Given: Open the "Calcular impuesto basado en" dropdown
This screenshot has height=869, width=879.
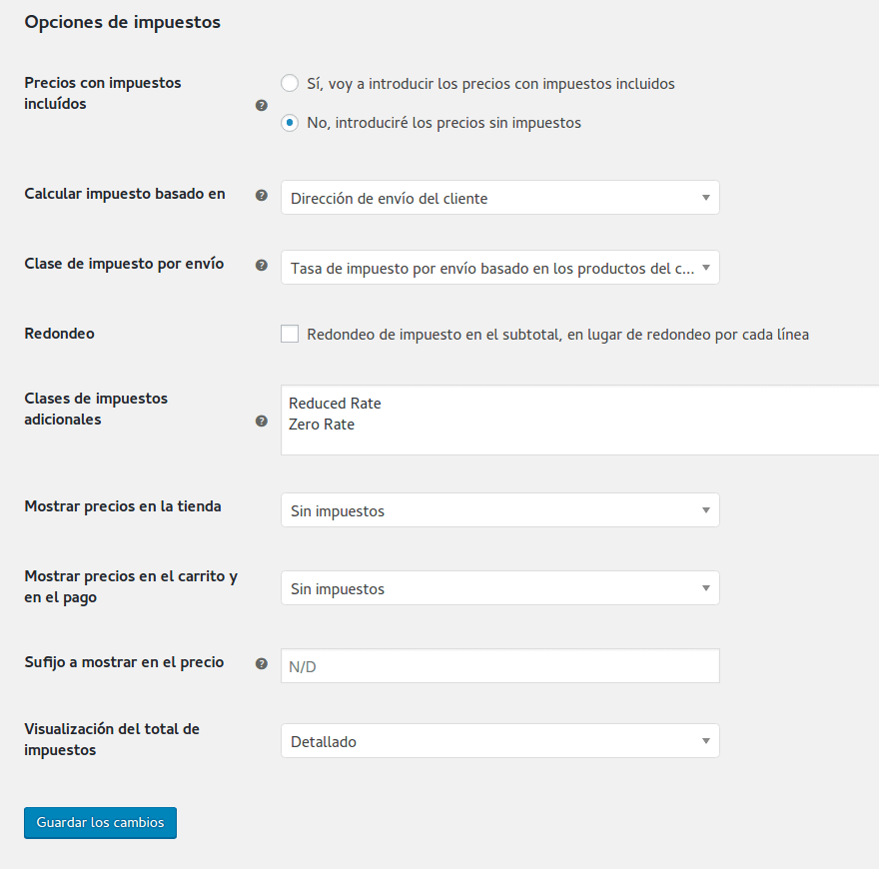Looking at the screenshot, I should click(499, 197).
